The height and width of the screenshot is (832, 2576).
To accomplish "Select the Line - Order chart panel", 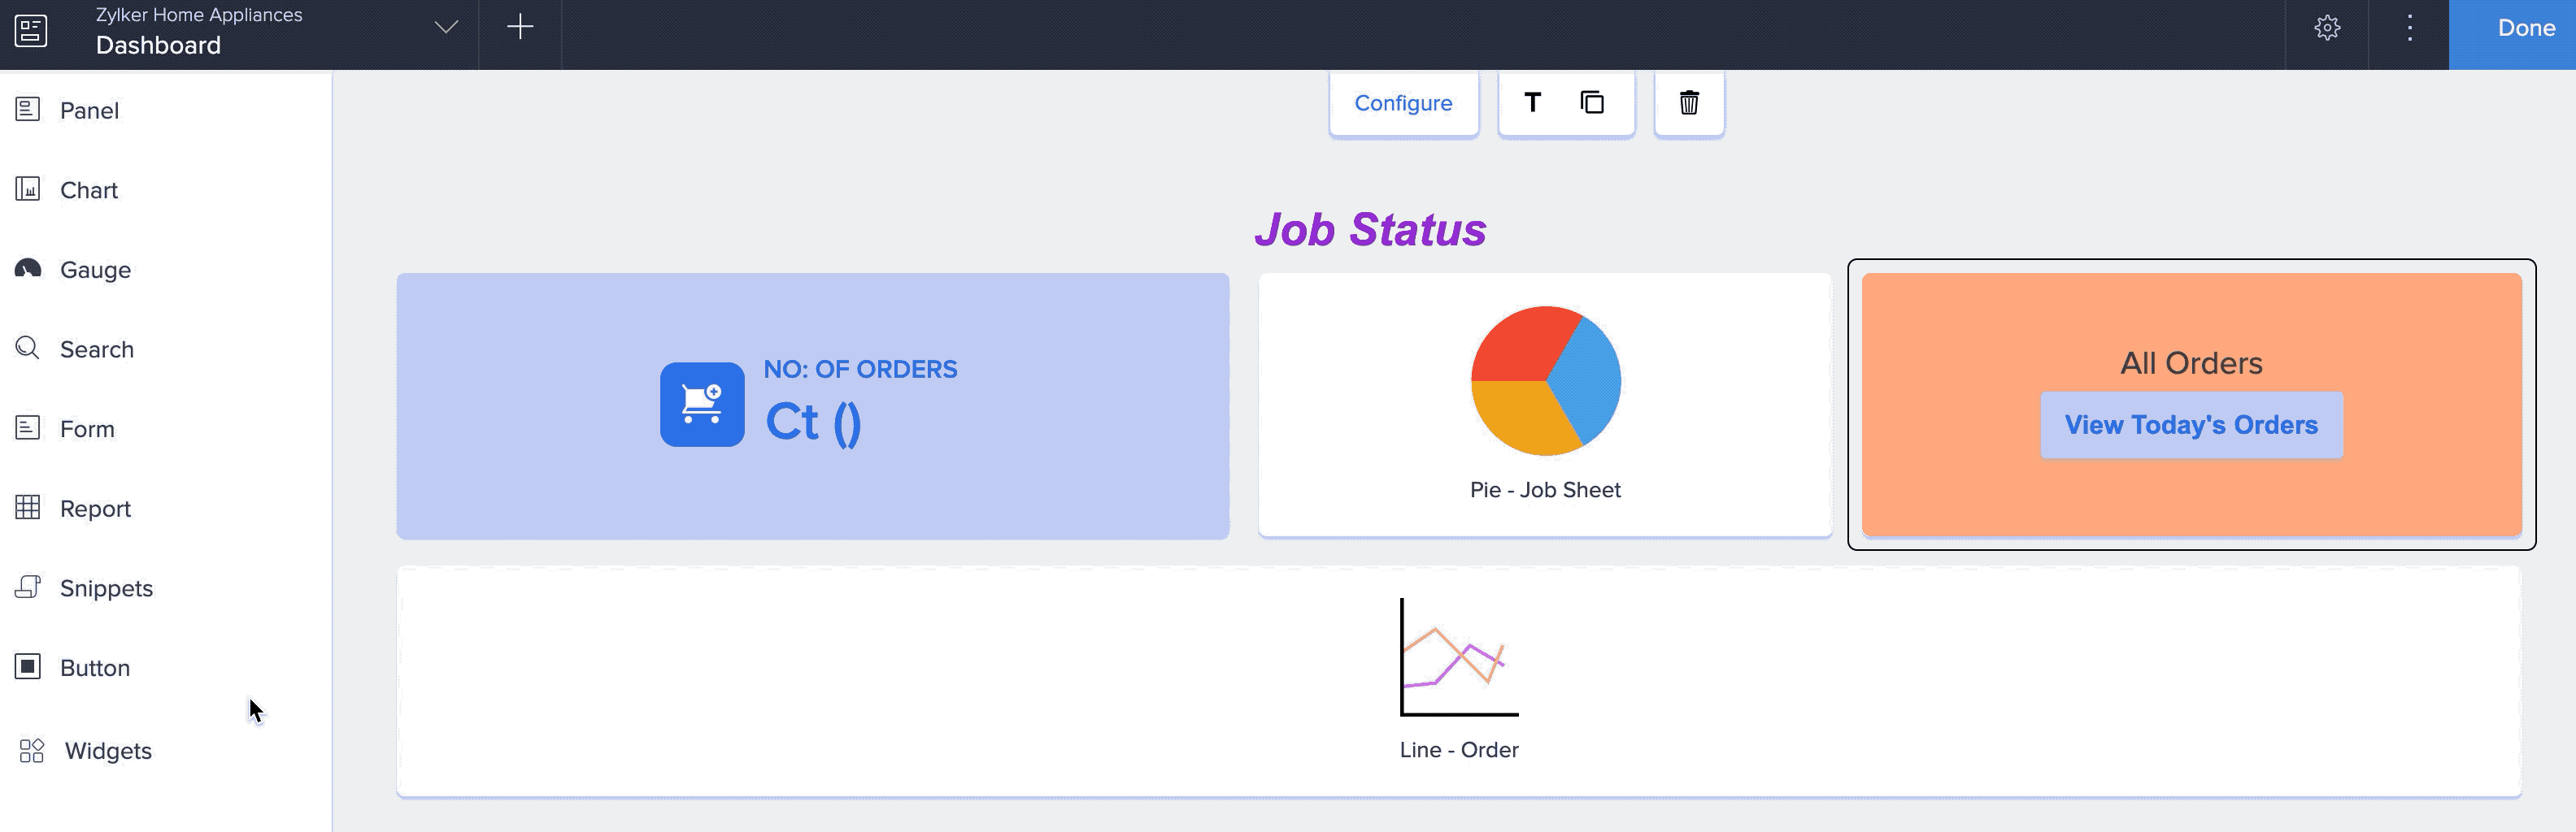I will pos(1458,681).
